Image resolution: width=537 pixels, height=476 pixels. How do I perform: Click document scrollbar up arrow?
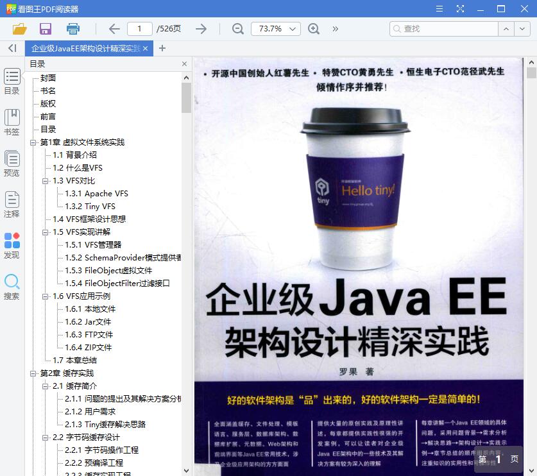(x=531, y=62)
